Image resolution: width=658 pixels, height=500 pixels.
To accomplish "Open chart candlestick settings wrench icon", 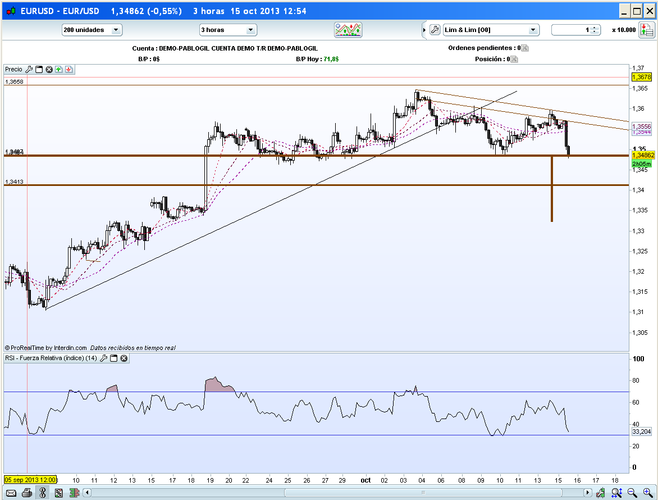I will [x=601, y=493].
